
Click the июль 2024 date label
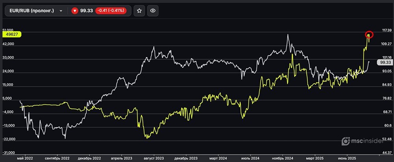250,158
